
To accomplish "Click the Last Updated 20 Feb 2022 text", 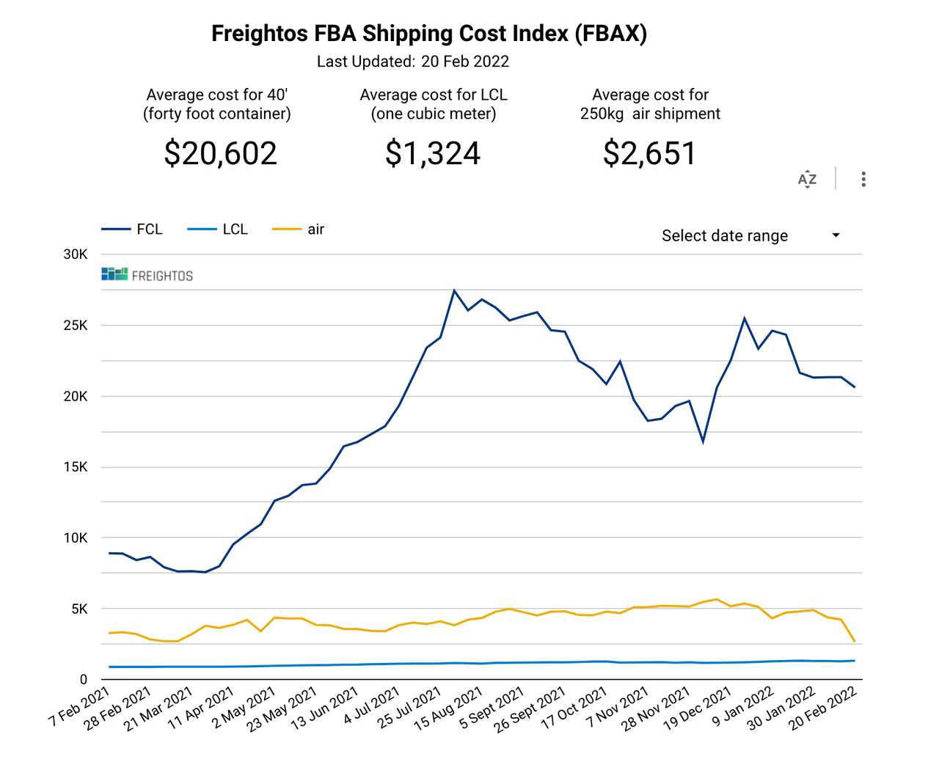I will tap(413, 62).
